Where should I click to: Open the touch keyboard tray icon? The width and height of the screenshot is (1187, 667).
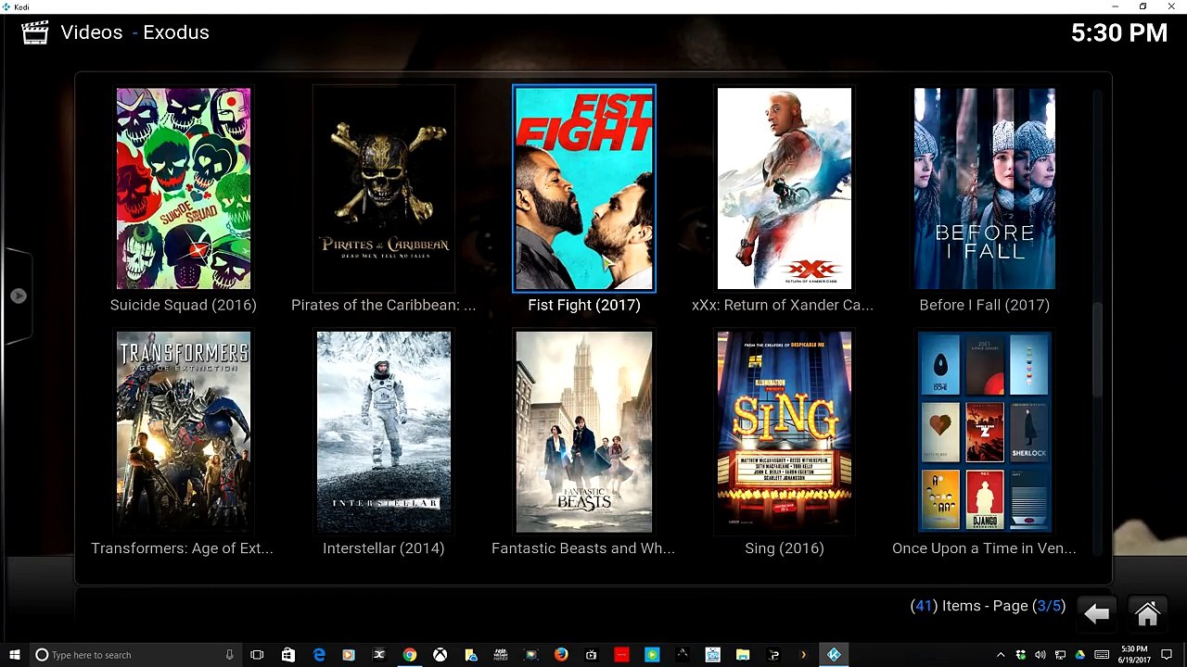1102,655
